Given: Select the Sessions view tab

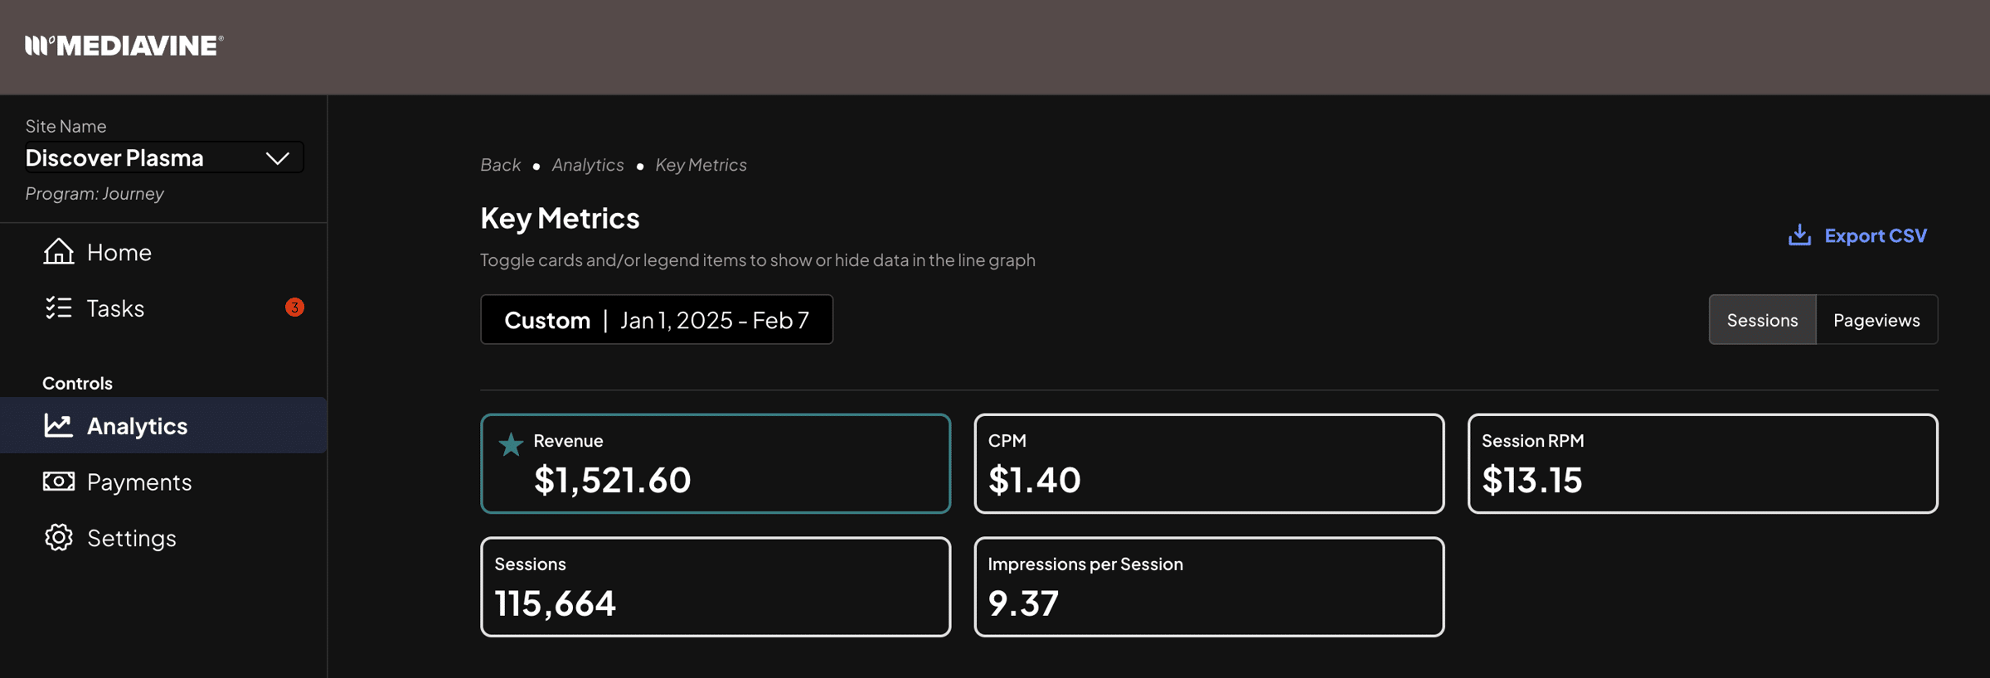Looking at the screenshot, I should coord(1762,320).
